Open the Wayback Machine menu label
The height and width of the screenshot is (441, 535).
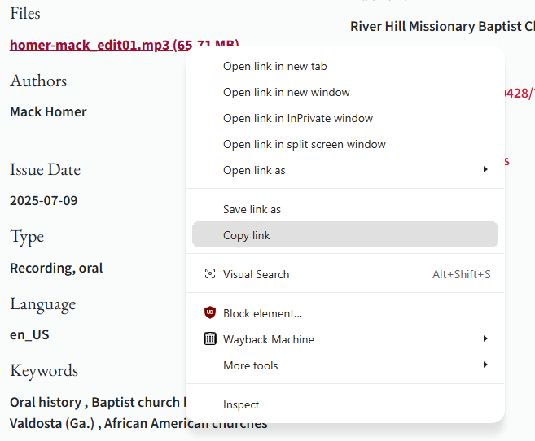click(269, 339)
